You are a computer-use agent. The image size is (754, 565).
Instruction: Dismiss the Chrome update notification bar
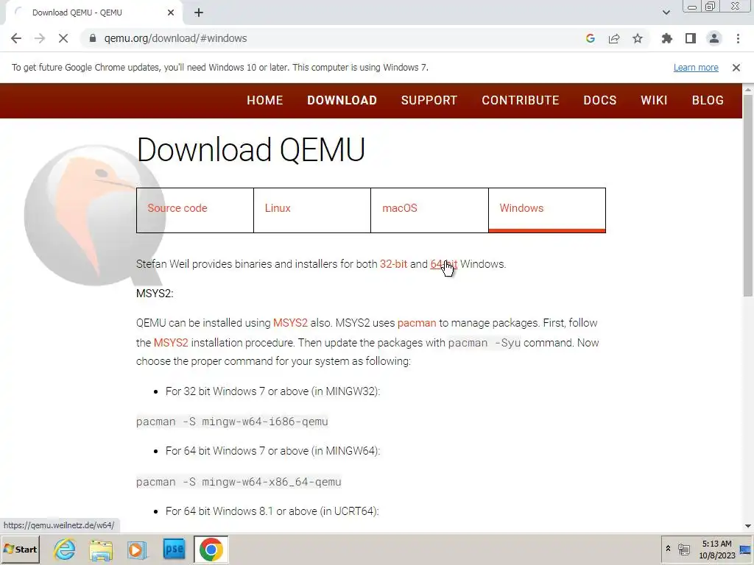tap(736, 68)
